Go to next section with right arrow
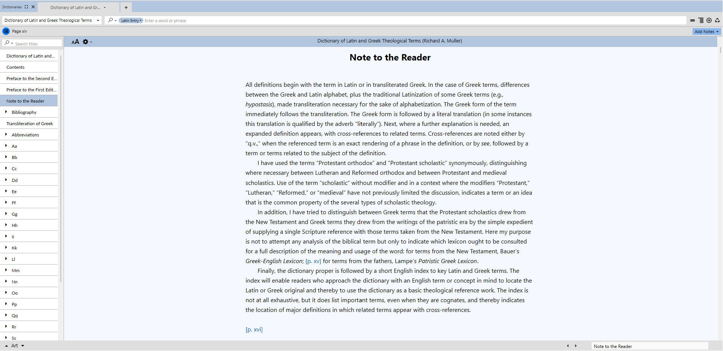Image resolution: width=723 pixels, height=351 pixels. [x=576, y=346]
